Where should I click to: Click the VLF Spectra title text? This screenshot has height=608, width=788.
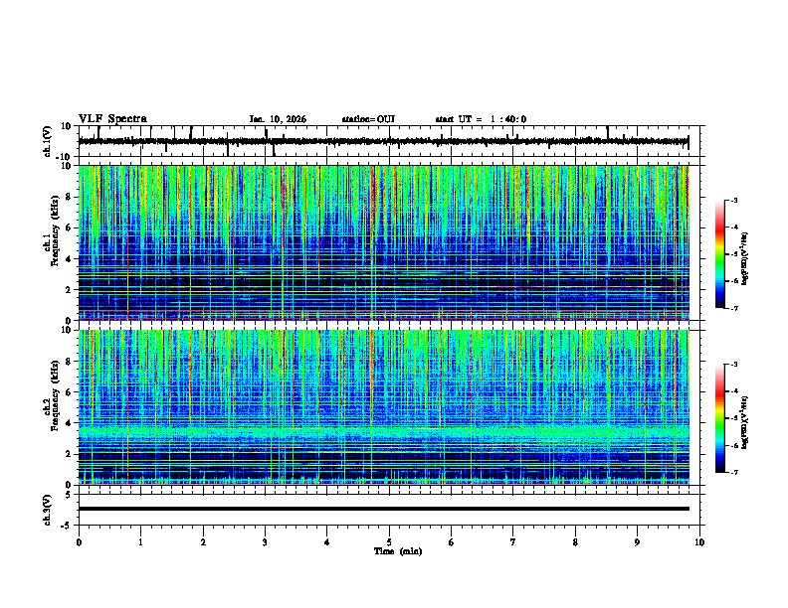tap(112, 119)
